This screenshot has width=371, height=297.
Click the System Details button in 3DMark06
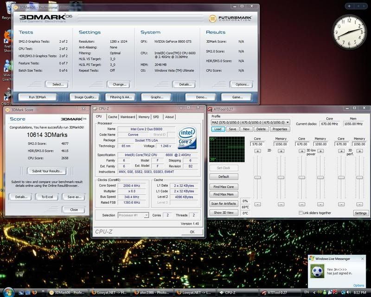point(185,84)
